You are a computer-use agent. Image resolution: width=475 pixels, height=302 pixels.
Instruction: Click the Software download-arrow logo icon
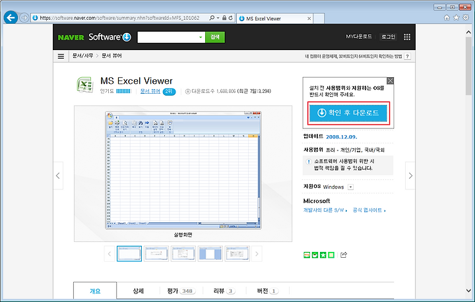127,37
